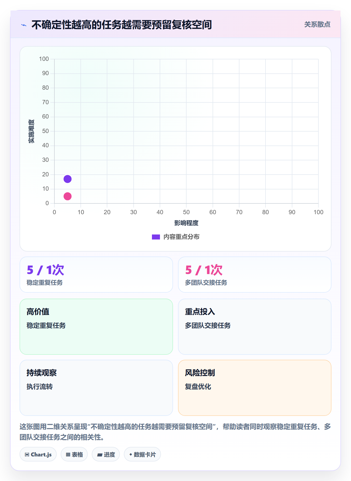Select the 表格 tag pill
This screenshot has width=351, height=481.
[x=74, y=454]
